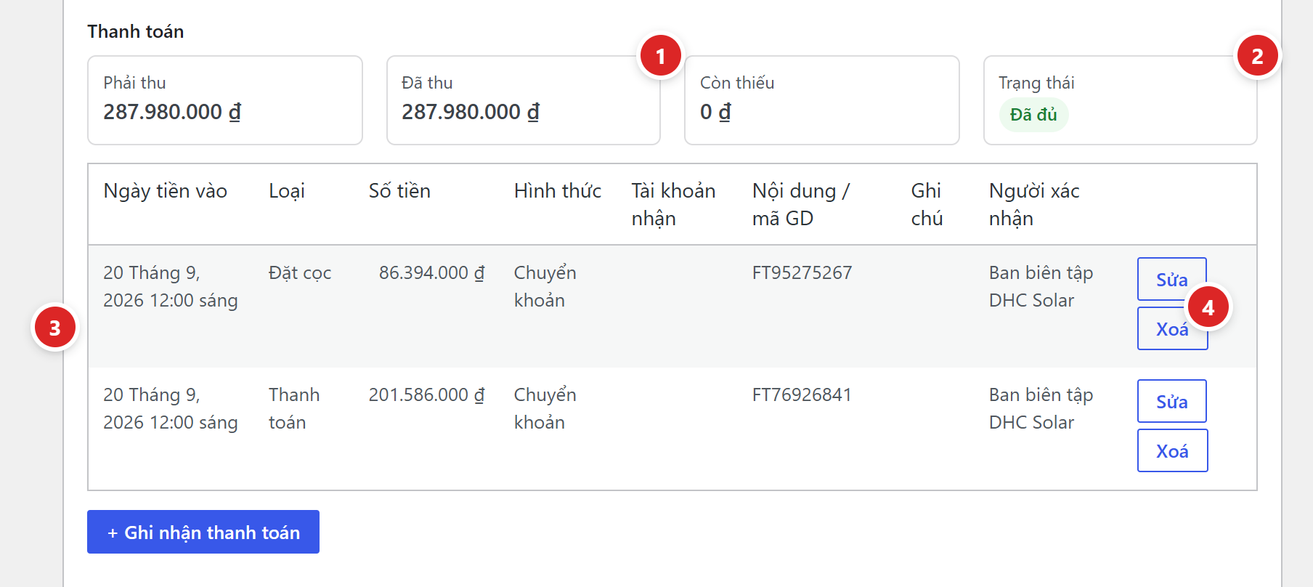
Task: Click Chuyển khoản in the FT76926841 row
Action: pyautogui.click(x=545, y=408)
